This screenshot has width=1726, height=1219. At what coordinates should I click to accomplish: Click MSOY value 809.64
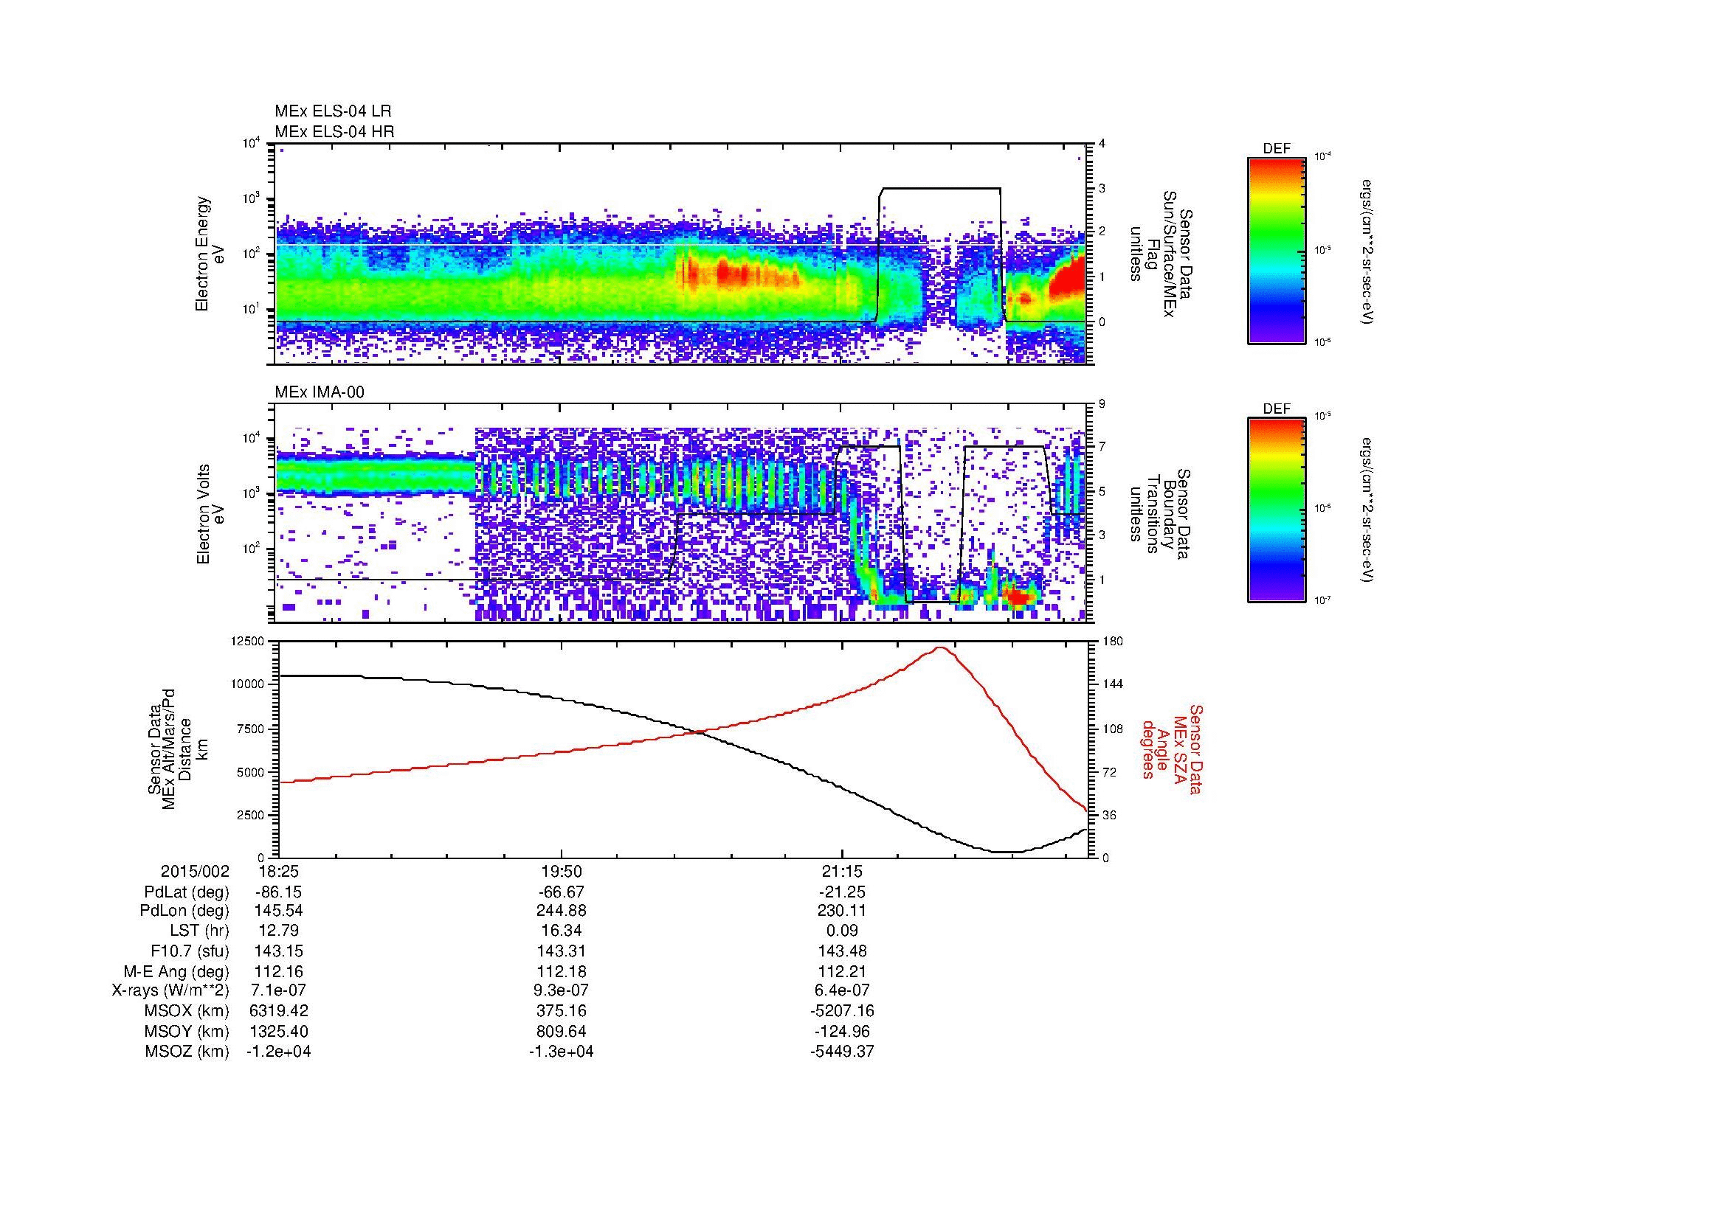tap(561, 1031)
